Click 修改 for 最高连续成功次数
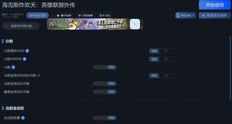 [111, 92]
